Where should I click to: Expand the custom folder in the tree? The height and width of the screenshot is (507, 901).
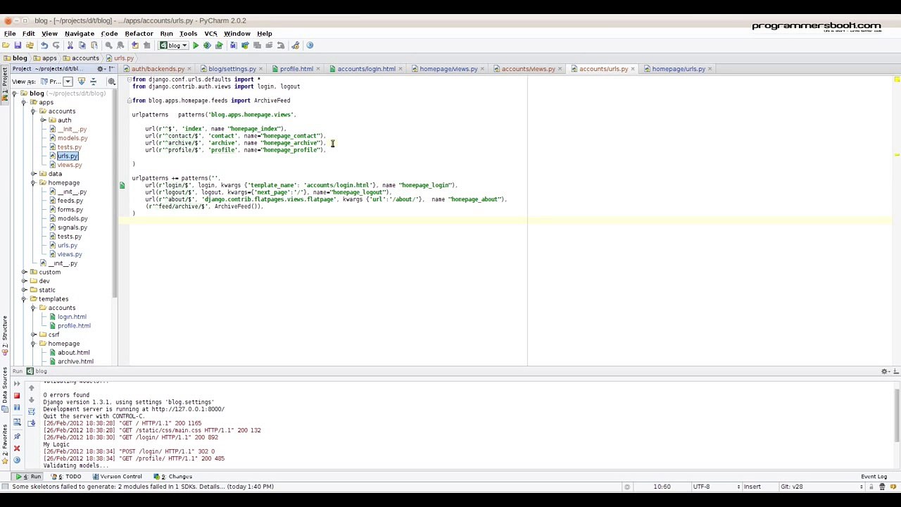(x=24, y=273)
